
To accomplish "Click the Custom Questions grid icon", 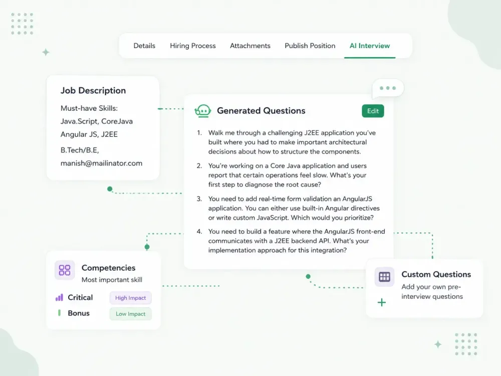I will [384, 277].
